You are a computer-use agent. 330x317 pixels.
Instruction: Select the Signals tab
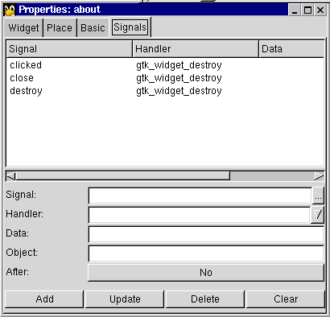coord(130,27)
